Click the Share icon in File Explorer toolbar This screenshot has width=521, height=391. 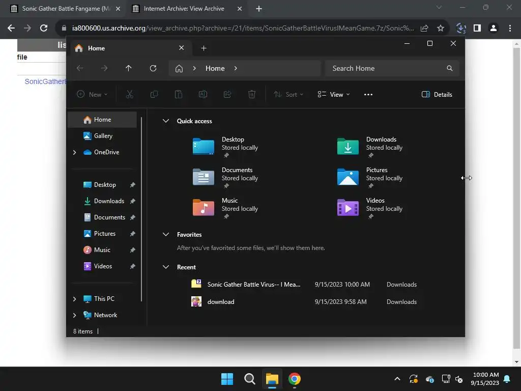pyautogui.click(x=227, y=94)
